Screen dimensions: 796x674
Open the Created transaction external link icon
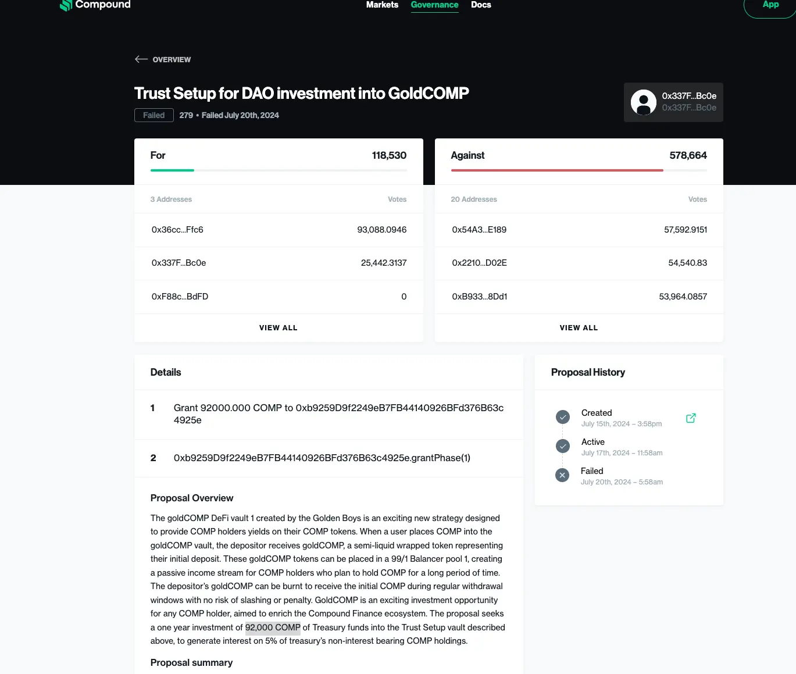pos(691,418)
